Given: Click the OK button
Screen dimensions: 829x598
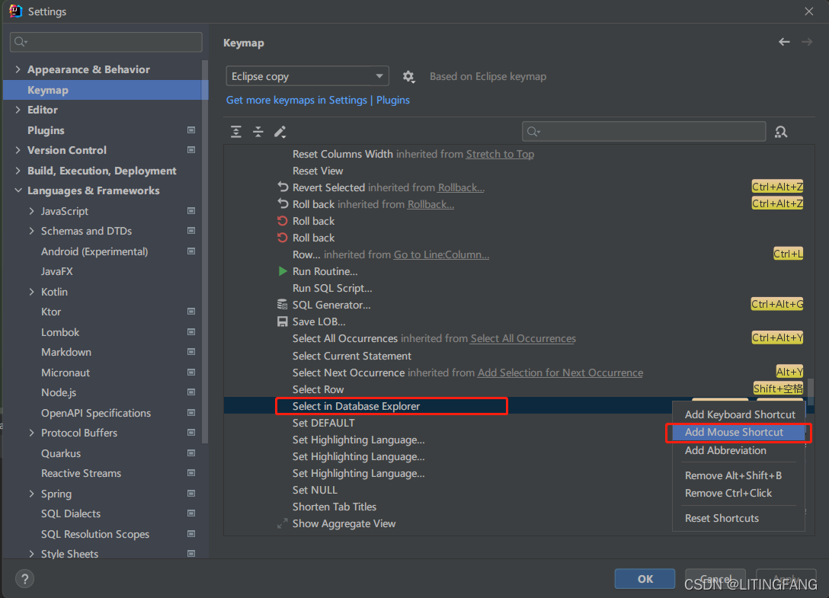Looking at the screenshot, I should pos(645,578).
